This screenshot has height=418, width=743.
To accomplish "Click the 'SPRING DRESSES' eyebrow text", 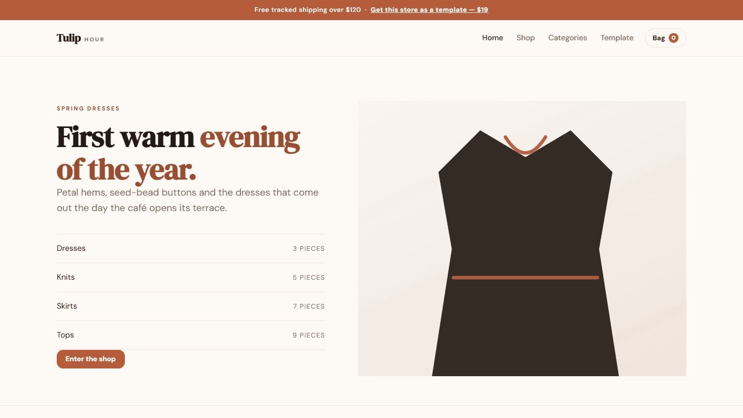I will 88,108.
